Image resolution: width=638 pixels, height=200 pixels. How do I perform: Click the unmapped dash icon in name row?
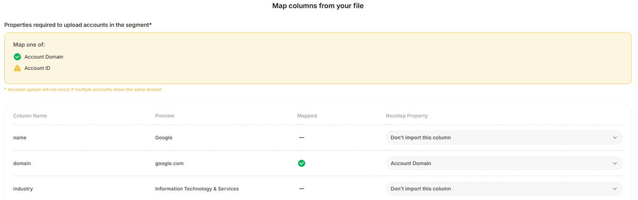tap(302, 138)
